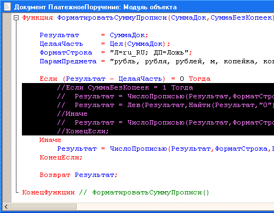This screenshot has height=213, width=274.
Task: Click the window title 'Документ ПлатежноеПоручение: Модуль объекта'
Action: pyautogui.click(x=95, y=7)
